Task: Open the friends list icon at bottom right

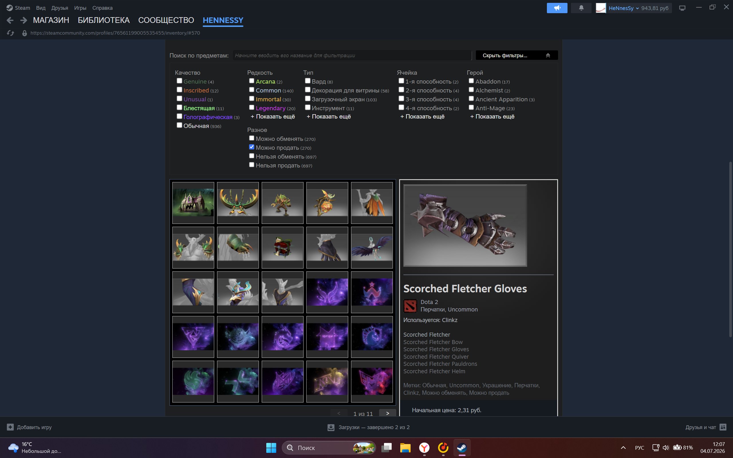Action: pos(723,427)
